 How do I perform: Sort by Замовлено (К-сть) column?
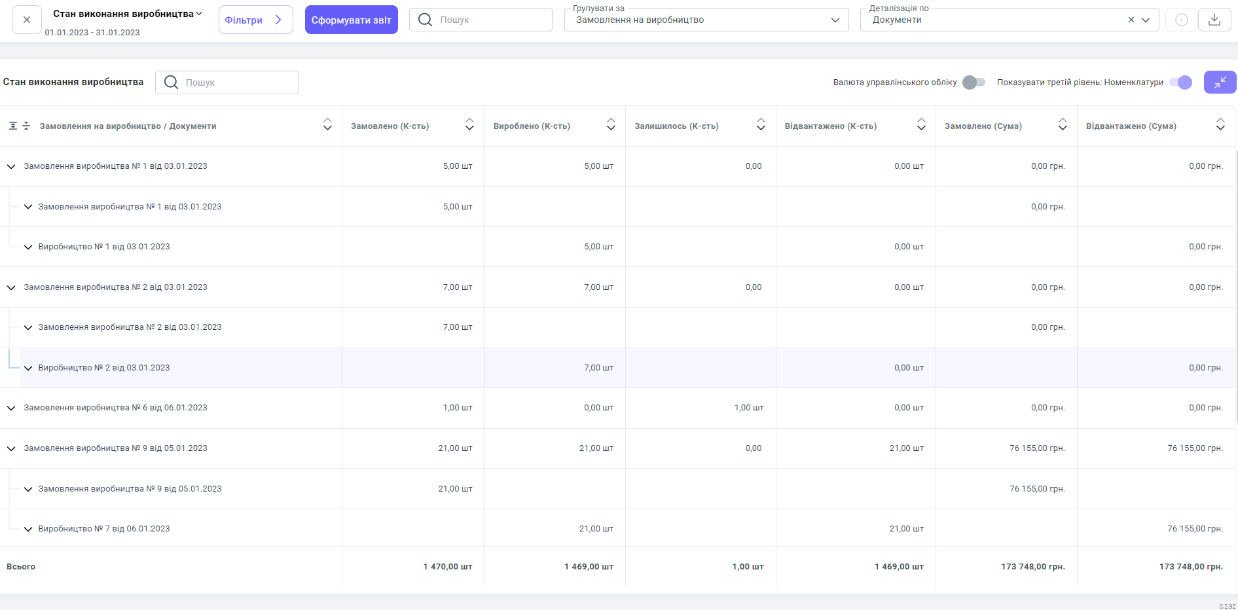(469, 124)
